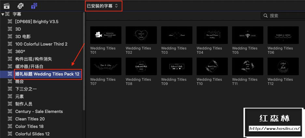This screenshot has width=305, height=138.
Task: Click the Wedding Titles T09 label
Action: (x=174, y=82)
